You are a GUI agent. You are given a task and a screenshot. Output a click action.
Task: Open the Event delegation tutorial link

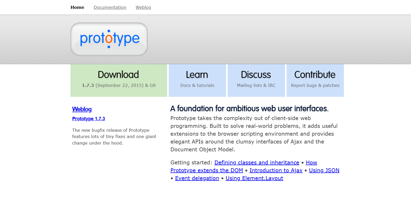pos(197,178)
